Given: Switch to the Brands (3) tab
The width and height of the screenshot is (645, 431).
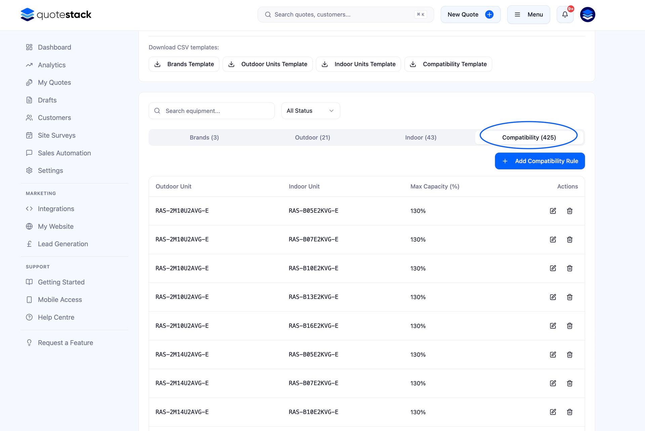Looking at the screenshot, I should (x=204, y=138).
